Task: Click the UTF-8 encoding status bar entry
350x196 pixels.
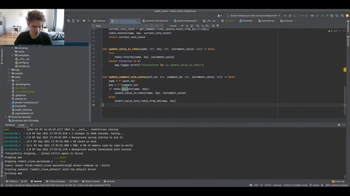Action: tap(267, 185)
